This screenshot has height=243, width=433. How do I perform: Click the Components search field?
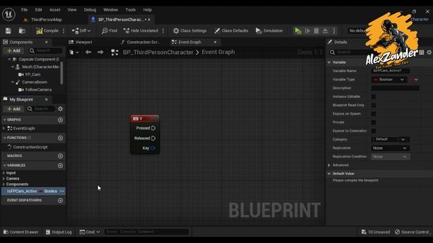tap(46, 51)
